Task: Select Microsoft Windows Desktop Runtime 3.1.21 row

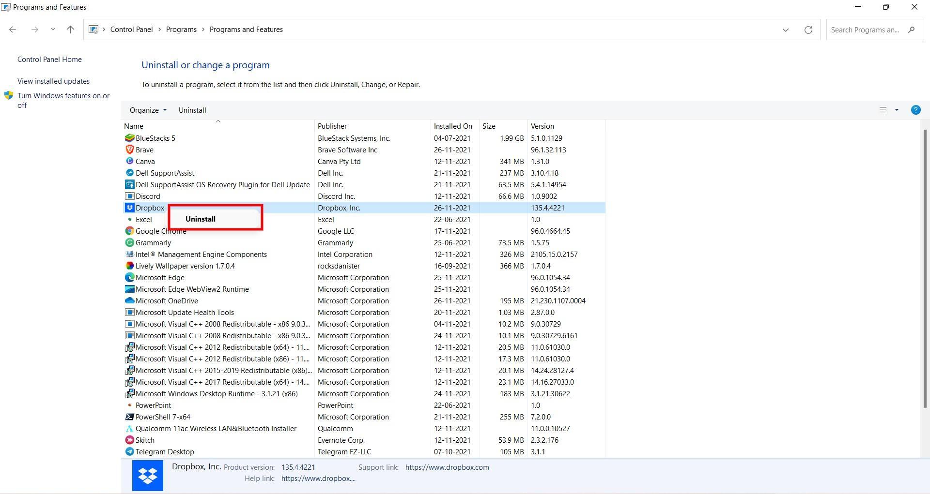Action: click(x=363, y=393)
